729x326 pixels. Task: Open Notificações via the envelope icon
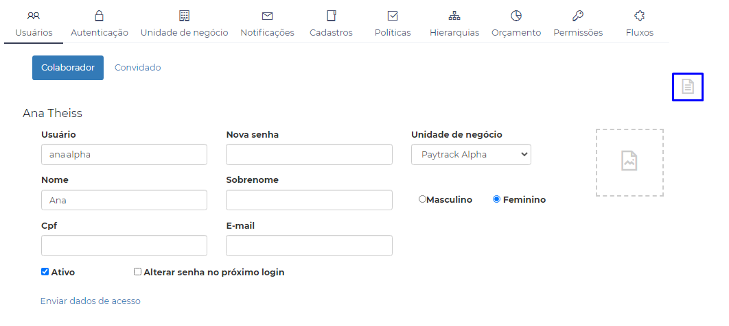coord(267,16)
